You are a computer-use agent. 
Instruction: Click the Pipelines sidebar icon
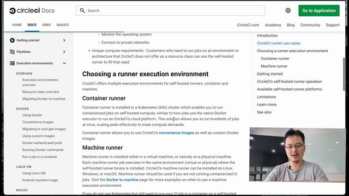click(x=12, y=52)
